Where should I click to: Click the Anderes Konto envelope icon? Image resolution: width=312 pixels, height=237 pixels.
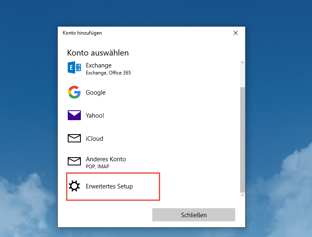(x=74, y=162)
